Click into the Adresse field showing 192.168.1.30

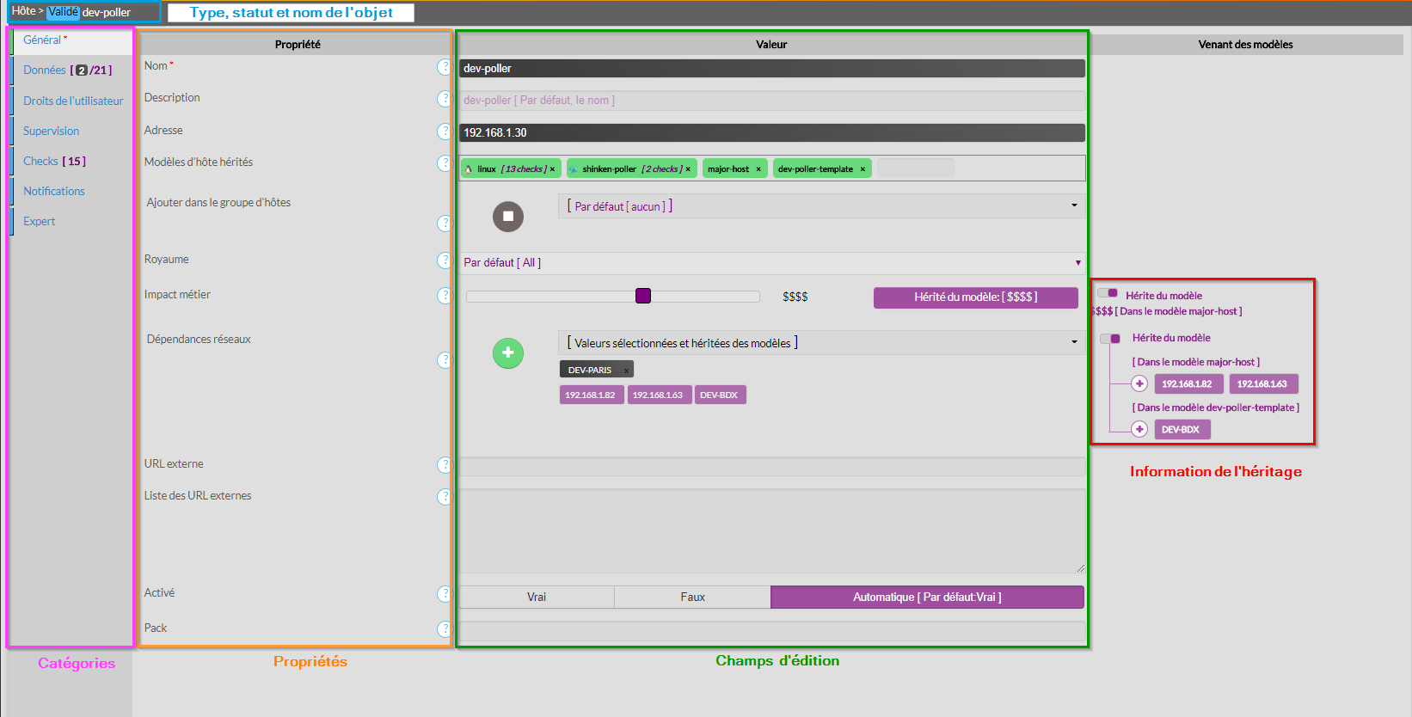pyautogui.click(x=771, y=133)
